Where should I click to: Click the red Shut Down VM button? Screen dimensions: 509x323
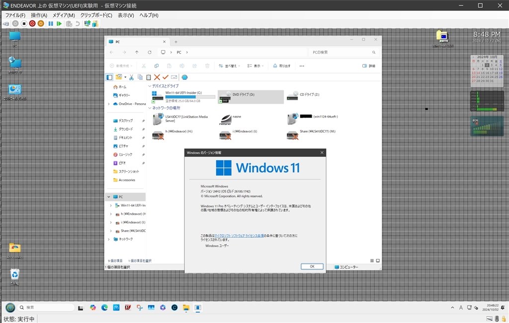(32, 24)
